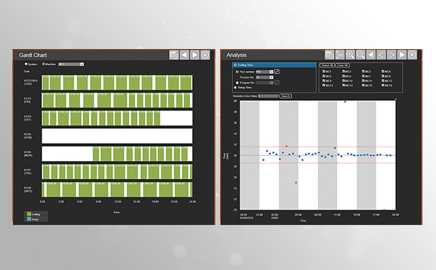The width and height of the screenshot is (436, 270).
Task: Click the zoom in magnifier in Analysis
Action: click(350, 55)
